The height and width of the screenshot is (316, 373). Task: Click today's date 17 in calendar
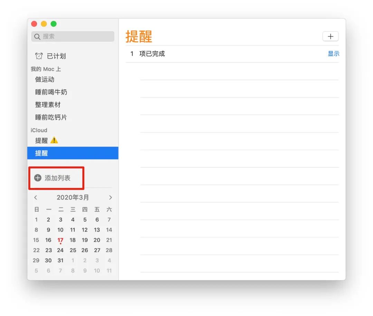pos(60,240)
